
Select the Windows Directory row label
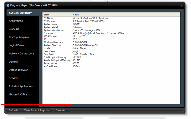pyautogui.click(x=53, y=42)
